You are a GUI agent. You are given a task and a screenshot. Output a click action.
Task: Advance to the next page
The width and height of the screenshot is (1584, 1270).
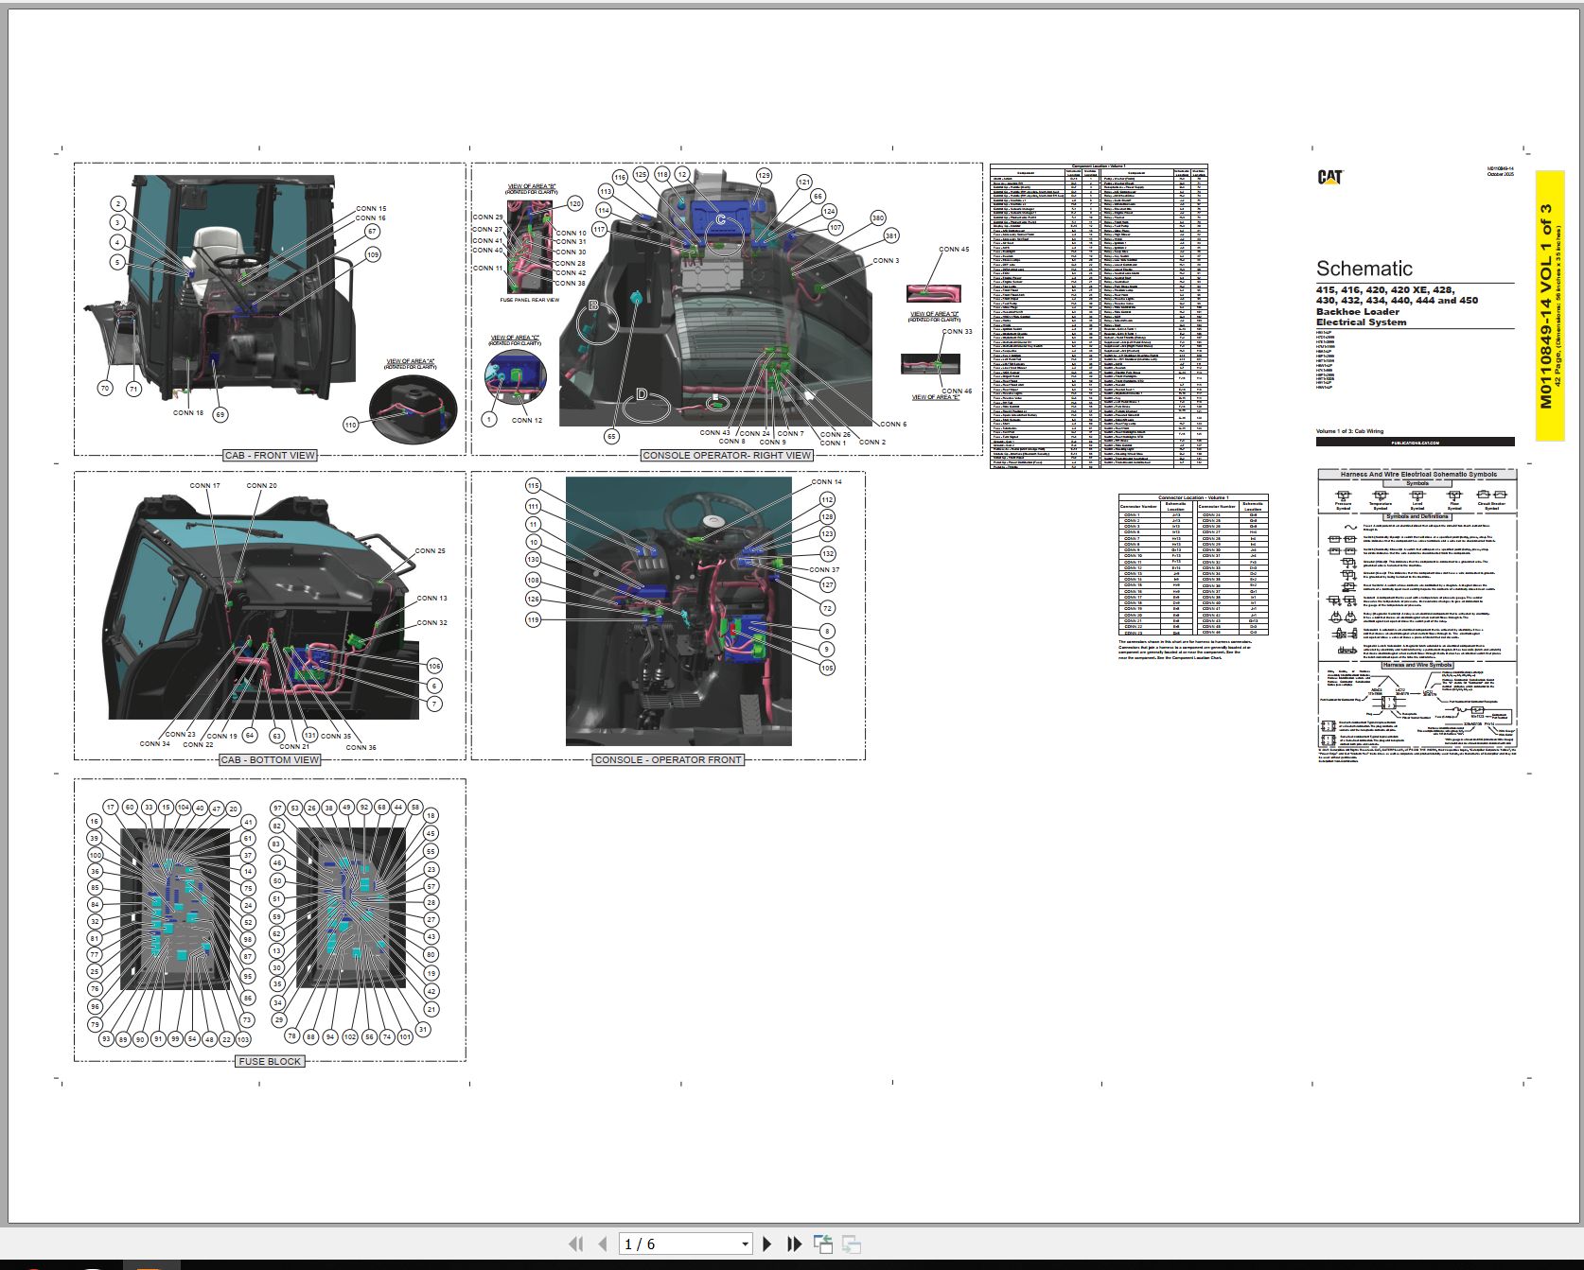click(x=767, y=1244)
